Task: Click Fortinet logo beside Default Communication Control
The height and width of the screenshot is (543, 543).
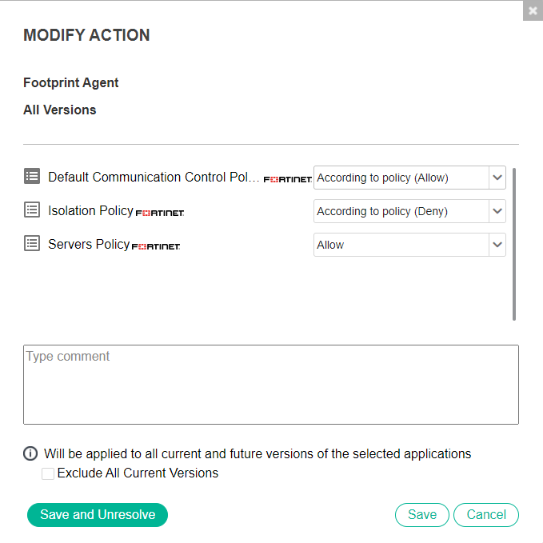Action: [288, 179]
